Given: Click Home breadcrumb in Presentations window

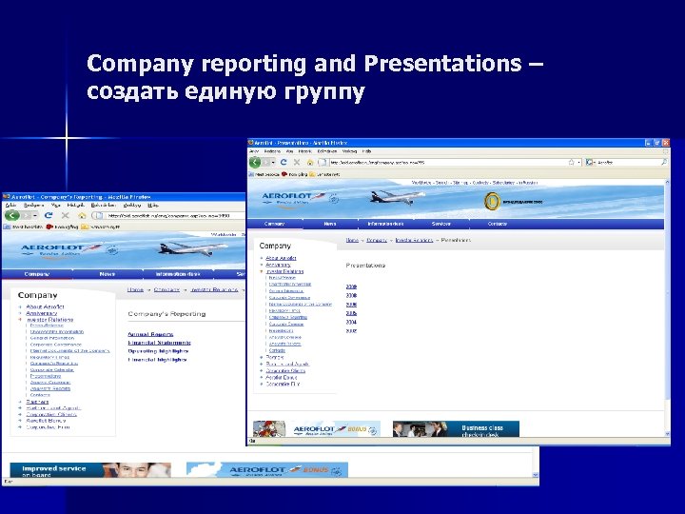Looking at the screenshot, I should click(352, 240).
